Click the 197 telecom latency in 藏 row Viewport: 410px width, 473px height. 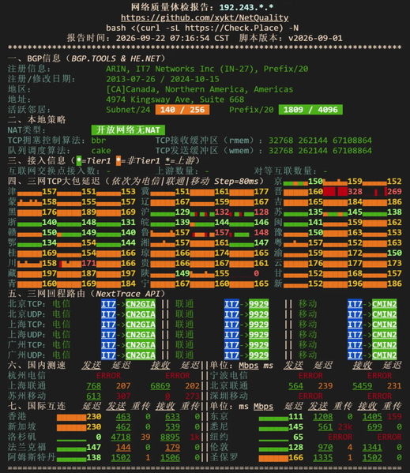(49, 273)
